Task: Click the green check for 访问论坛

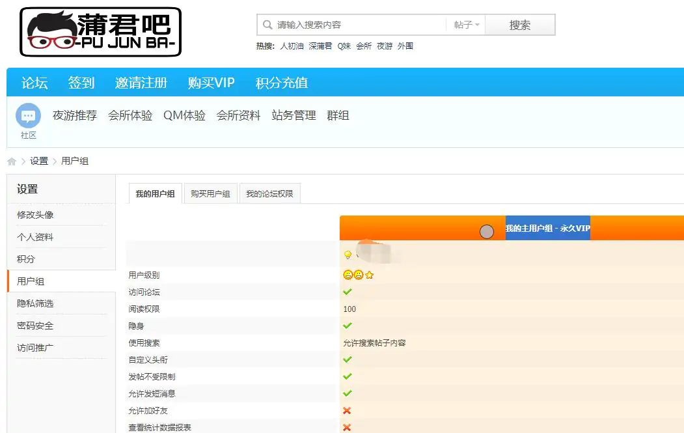Action: point(348,292)
